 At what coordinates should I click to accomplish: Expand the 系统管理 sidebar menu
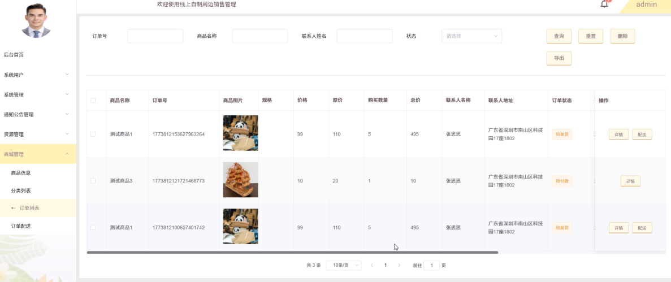point(38,94)
